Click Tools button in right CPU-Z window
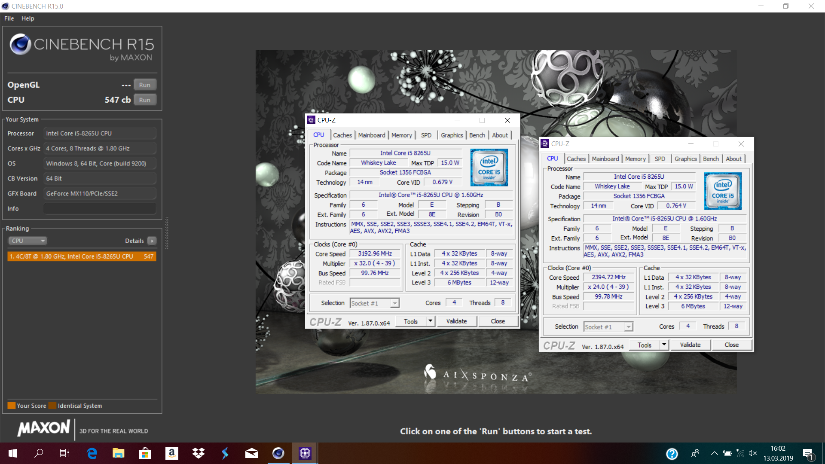 tap(644, 345)
